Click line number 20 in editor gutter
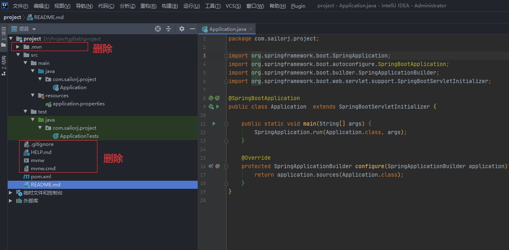 [203, 200]
